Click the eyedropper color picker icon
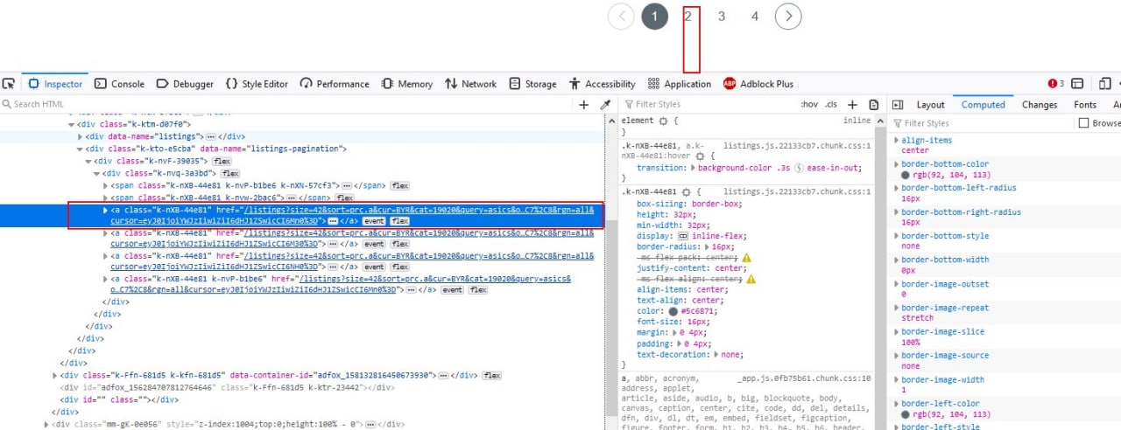 click(604, 105)
